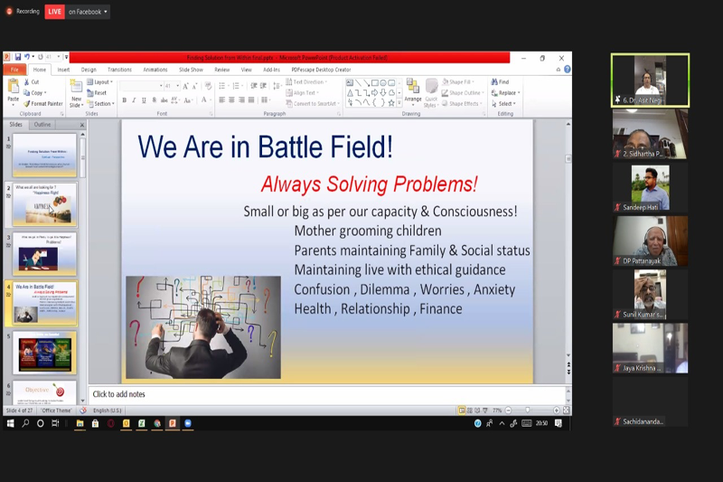
Task: Click Convert to SmartArt button
Action: (x=312, y=104)
